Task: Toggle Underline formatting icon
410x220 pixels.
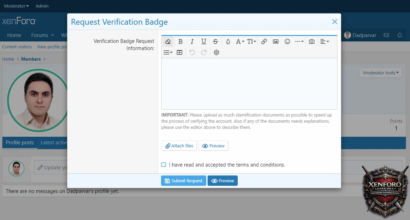Action: (x=204, y=41)
